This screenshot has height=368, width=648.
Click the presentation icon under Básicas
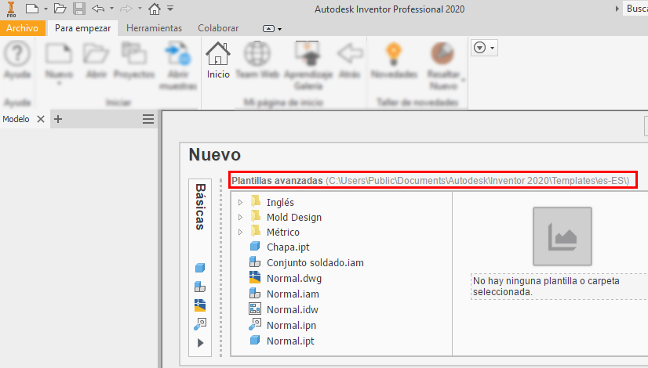click(200, 324)
